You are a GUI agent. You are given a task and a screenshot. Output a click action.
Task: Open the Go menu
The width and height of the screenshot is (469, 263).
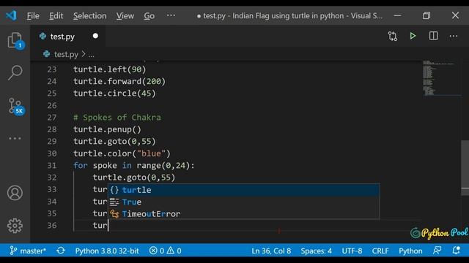(x=149, y=15)
